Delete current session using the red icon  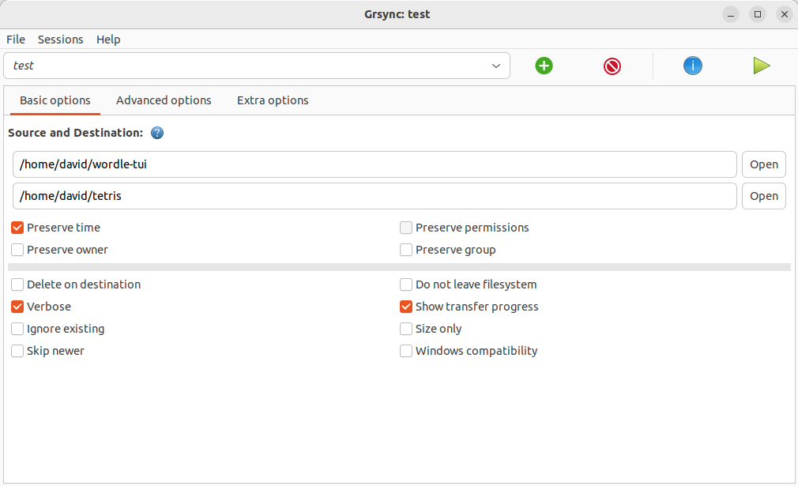(x=612, y=66)
